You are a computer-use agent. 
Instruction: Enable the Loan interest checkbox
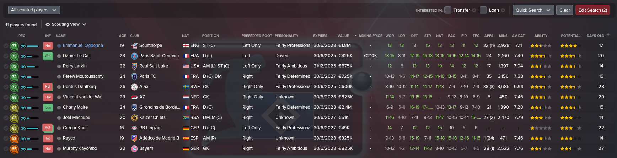(x=483, y=10)
